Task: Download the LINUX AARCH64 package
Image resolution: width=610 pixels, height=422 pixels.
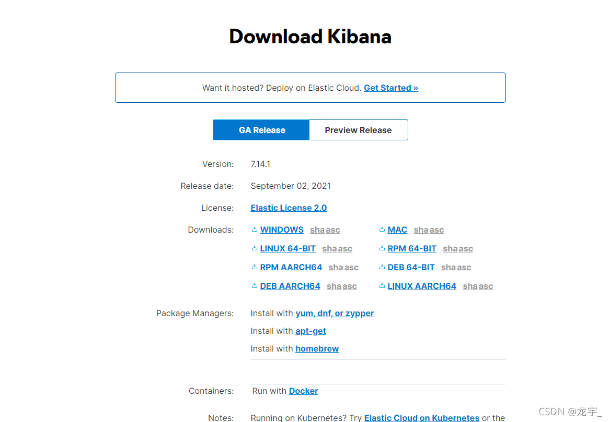Action: (422, 286)
